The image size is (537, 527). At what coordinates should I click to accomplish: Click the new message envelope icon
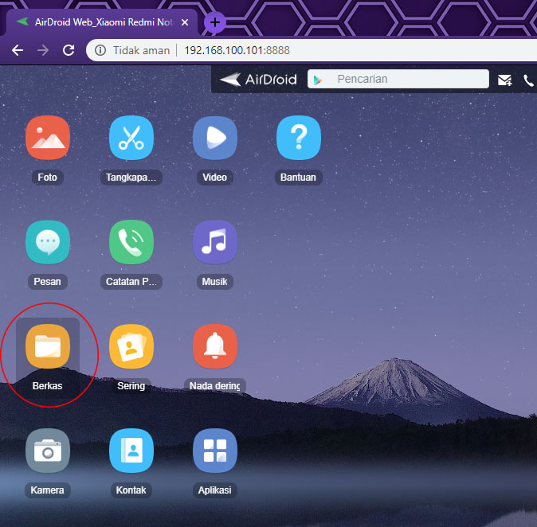coord(504,80)
